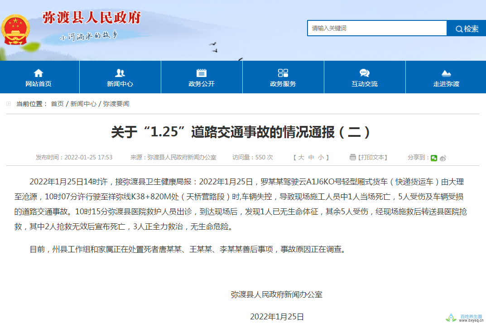Screen dimensions: 486x323
Task: Click the 分享到 label
Action: click(418, 158)
